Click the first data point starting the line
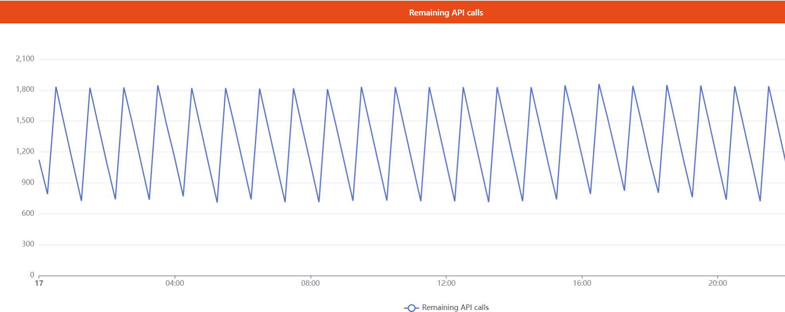 (x=39, y=160)
